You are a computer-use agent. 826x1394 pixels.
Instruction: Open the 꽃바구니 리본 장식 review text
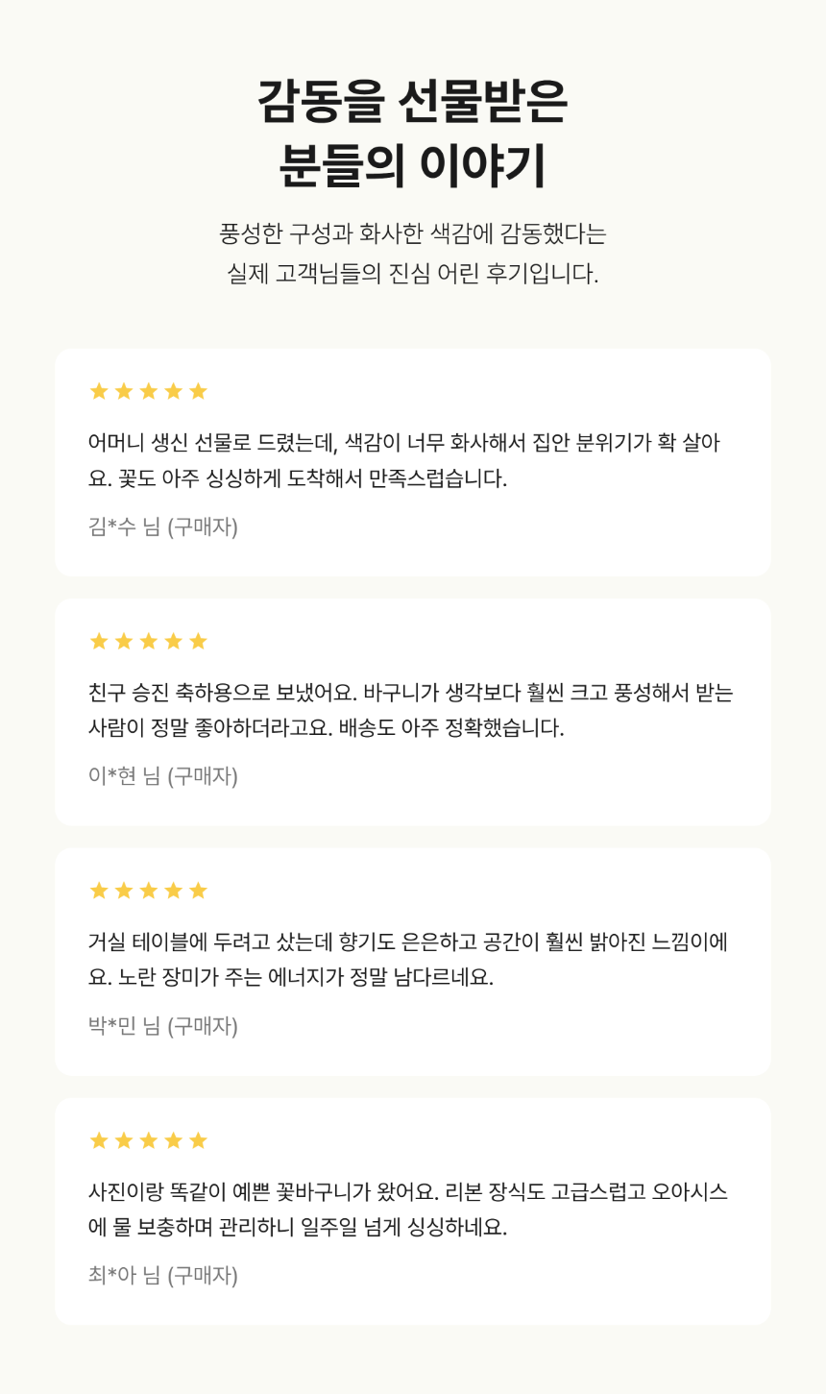[408, 1210]
